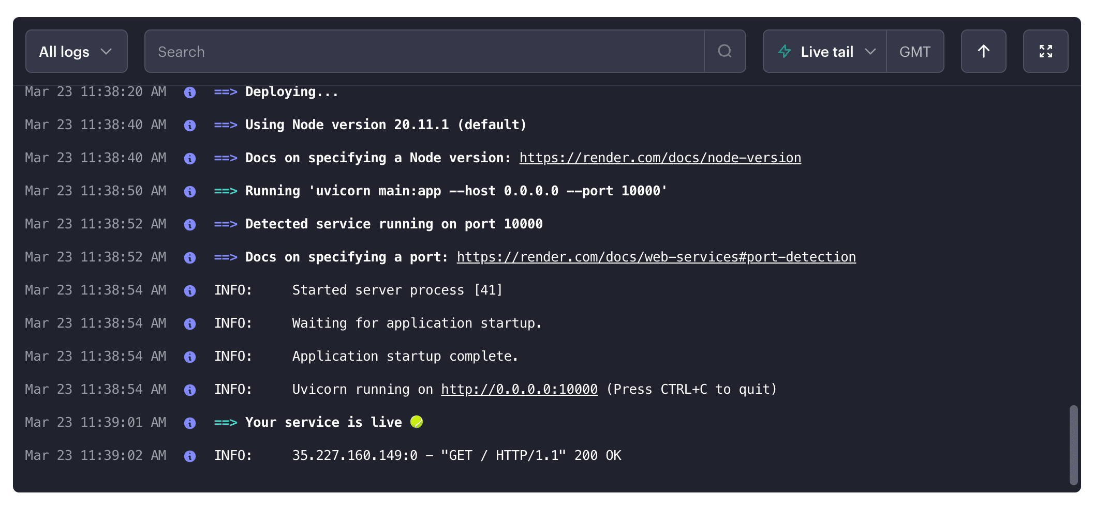Enter fullscreen log view

[1045, 51]
